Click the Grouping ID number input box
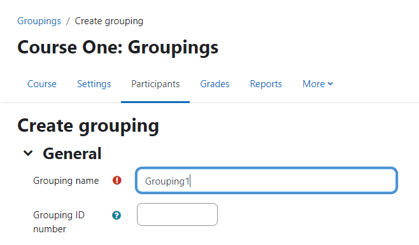Screen dimensions: 419x245 click(177, 214)
